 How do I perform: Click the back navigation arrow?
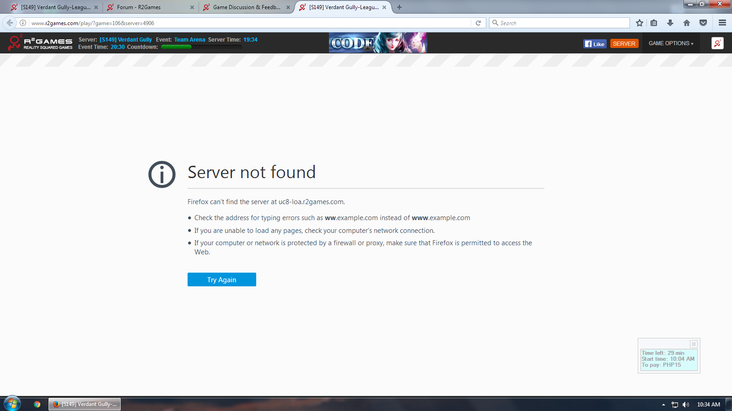(x=10, y=23)
